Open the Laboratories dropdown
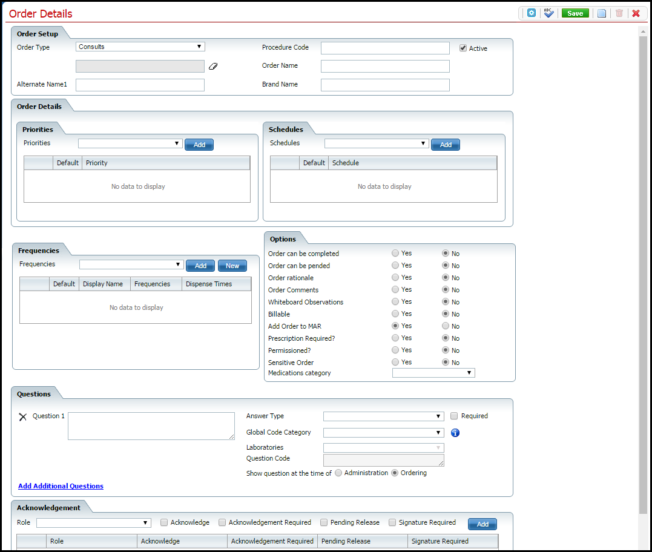The image size is (652, 552). tap(383, 448)
